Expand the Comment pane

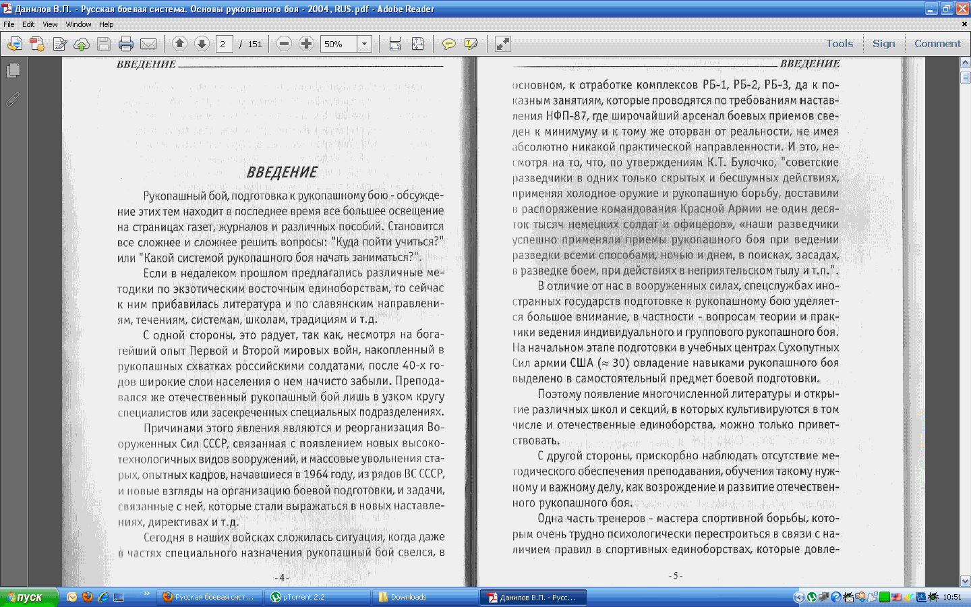click(x=937, y=44)
